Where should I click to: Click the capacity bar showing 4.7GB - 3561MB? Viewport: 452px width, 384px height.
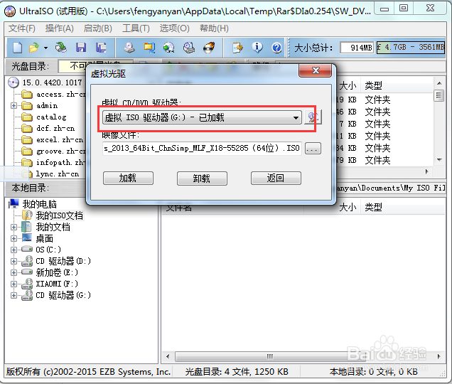pyautogui.click(x=411, y=48)
